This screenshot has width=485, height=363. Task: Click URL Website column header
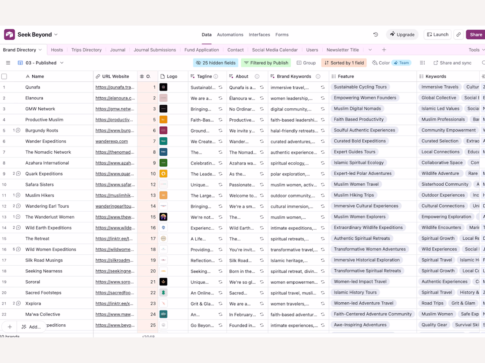(116, 76)
